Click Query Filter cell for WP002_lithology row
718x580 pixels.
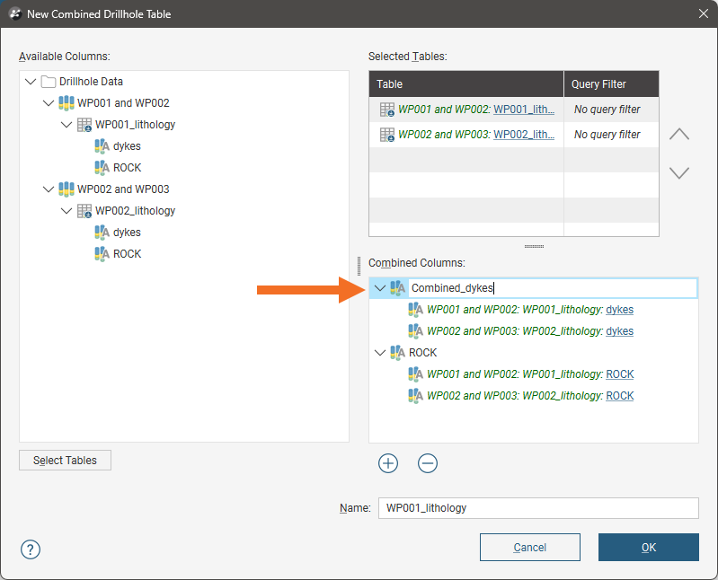click(x=609, y=135)
